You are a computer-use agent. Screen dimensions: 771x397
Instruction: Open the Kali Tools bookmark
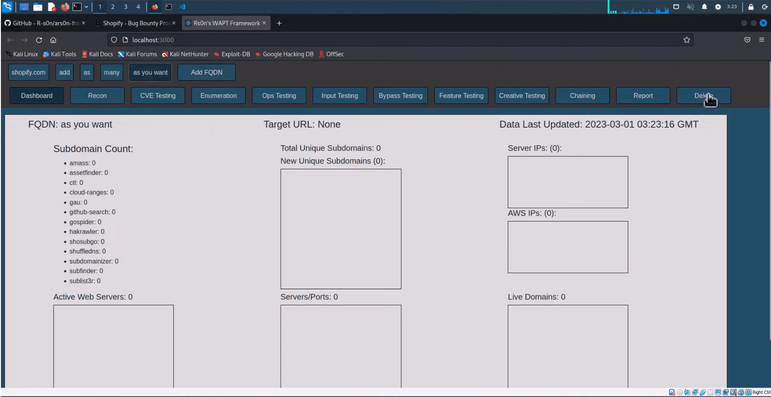(60, 54)
